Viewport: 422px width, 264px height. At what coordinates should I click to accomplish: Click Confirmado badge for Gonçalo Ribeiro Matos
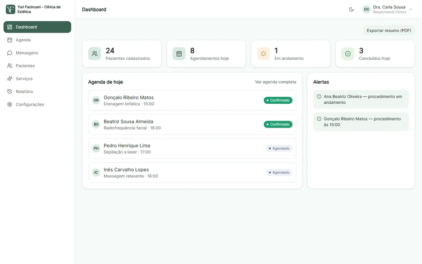(x=278, y=100)
